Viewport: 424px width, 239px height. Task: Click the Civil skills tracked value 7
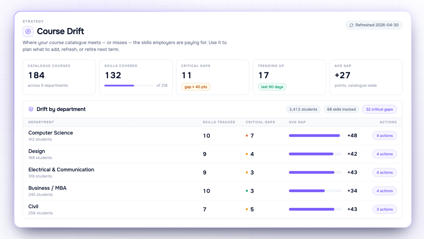click(x=205, y=209)
